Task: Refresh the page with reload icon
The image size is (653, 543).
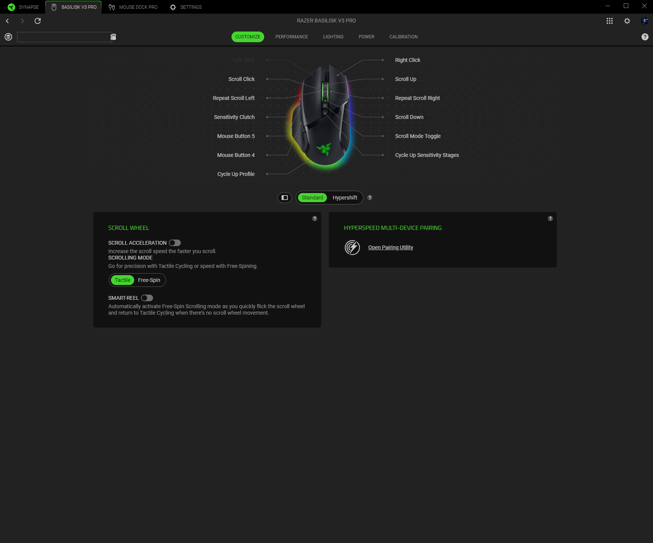Action: 38,21
